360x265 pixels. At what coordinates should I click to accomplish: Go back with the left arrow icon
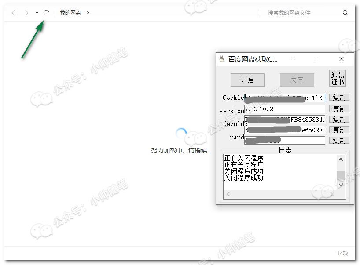click(x=13, y=13)
